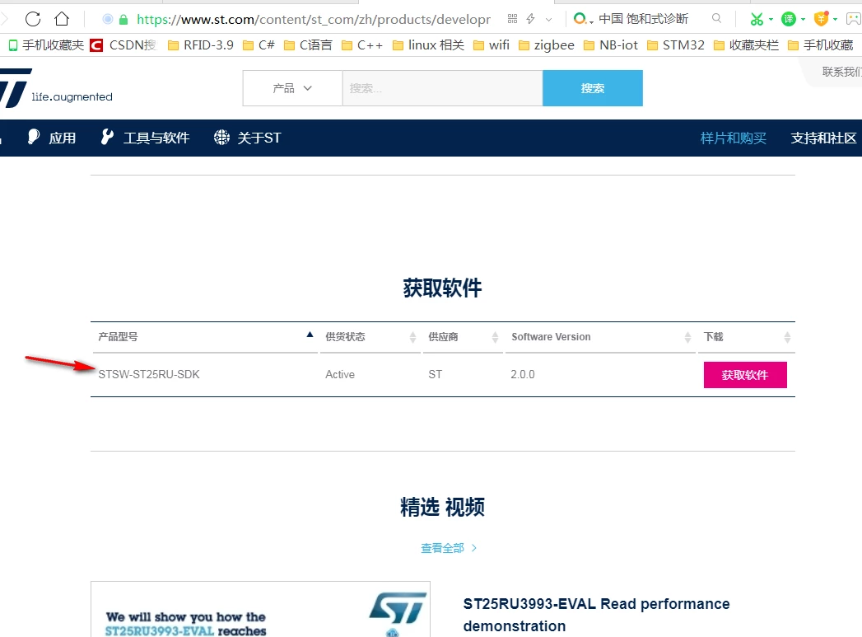Click the address bar URL
The width and height of the screenshot is (862, 637).
tap(314, 20)
